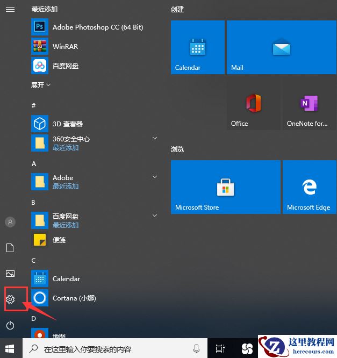This screenshot has height=358, width=337.
Task: Open the 百度网盘 folder under letter B
Action: pos(95,220)
